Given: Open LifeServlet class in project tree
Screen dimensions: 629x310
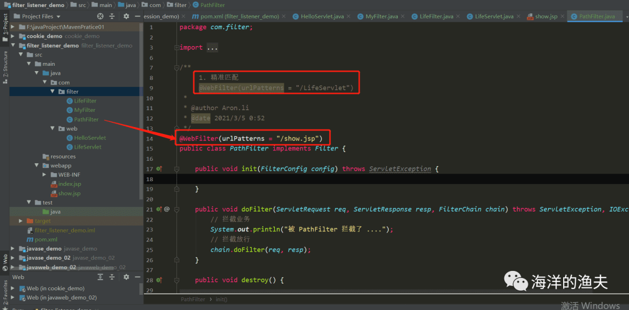Looking at the screenshot, I should pyautogui.click(x=84, y=147).
